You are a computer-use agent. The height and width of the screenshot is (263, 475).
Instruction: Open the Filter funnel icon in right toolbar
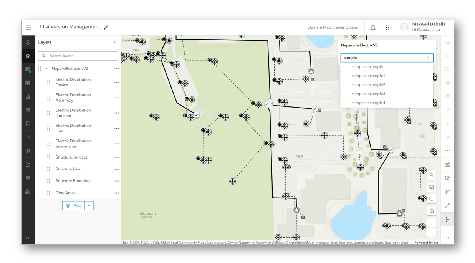coord(448,110)
